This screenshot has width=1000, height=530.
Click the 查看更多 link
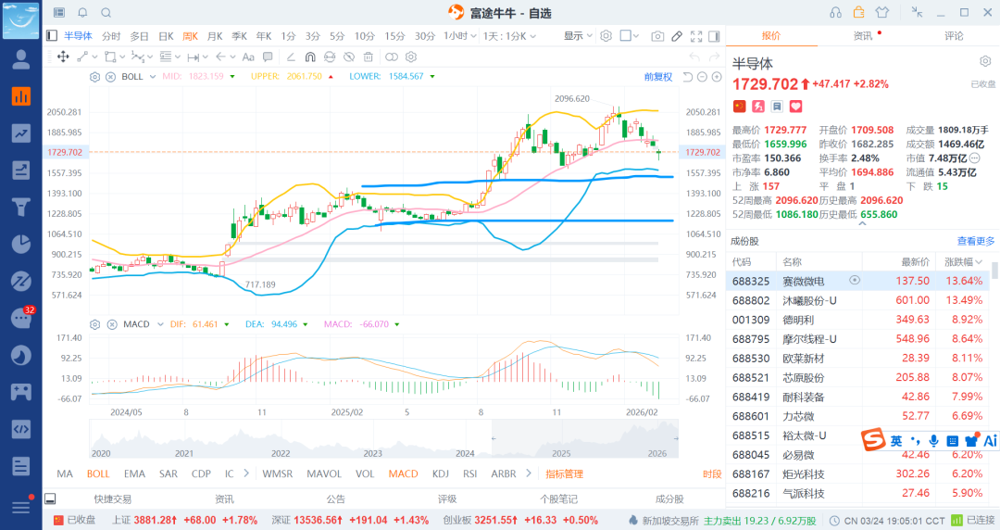pos(976,241)
